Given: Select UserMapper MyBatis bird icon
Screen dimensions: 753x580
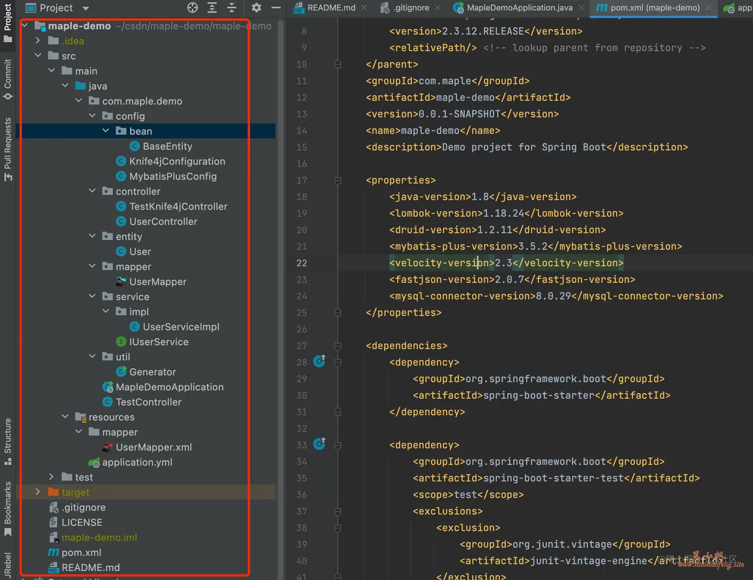Looking at the screenshot, I should 121,281.
